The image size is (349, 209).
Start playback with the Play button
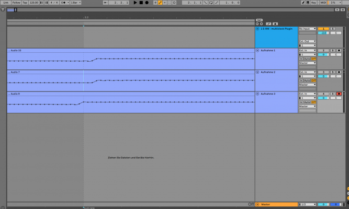[x=135, y=3]
